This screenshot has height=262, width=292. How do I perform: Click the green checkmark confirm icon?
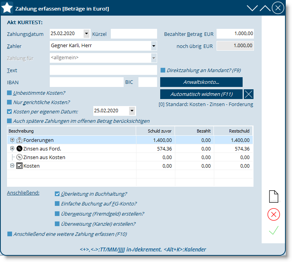[x=274, y=231]
